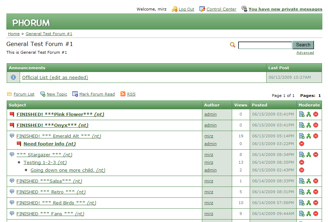Delete the Fans topic via red icon
Image resolution: width=328 pixels, height=222 pixels.
(316, 214)
